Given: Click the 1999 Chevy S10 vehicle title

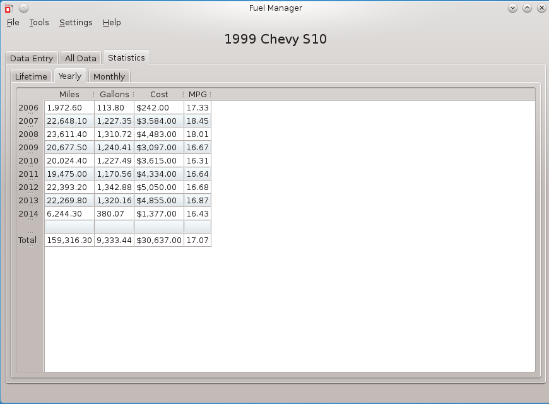Looking at the screenshot, I should click(x=276, y=39).
